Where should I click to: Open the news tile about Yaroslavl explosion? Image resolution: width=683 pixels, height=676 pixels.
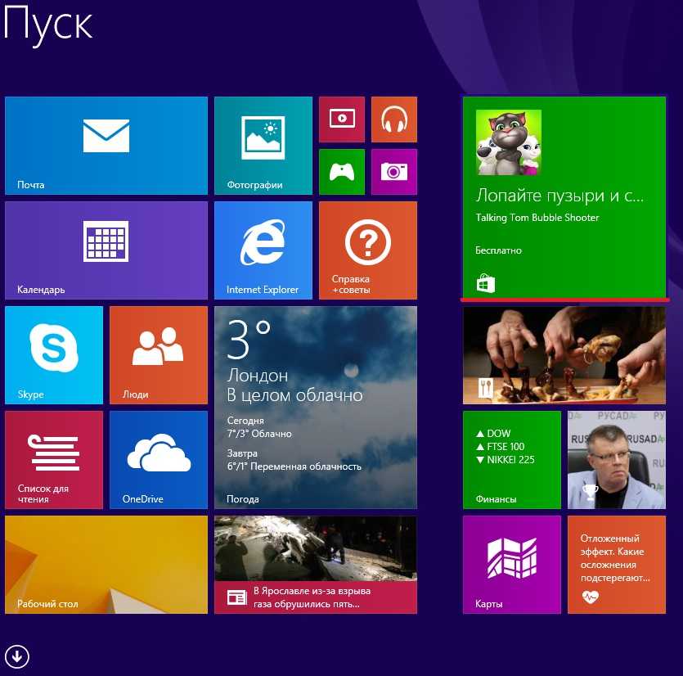315,564
